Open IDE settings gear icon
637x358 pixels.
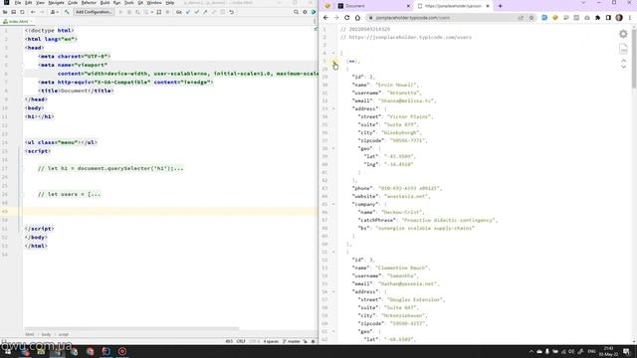(x=305, y=12)
